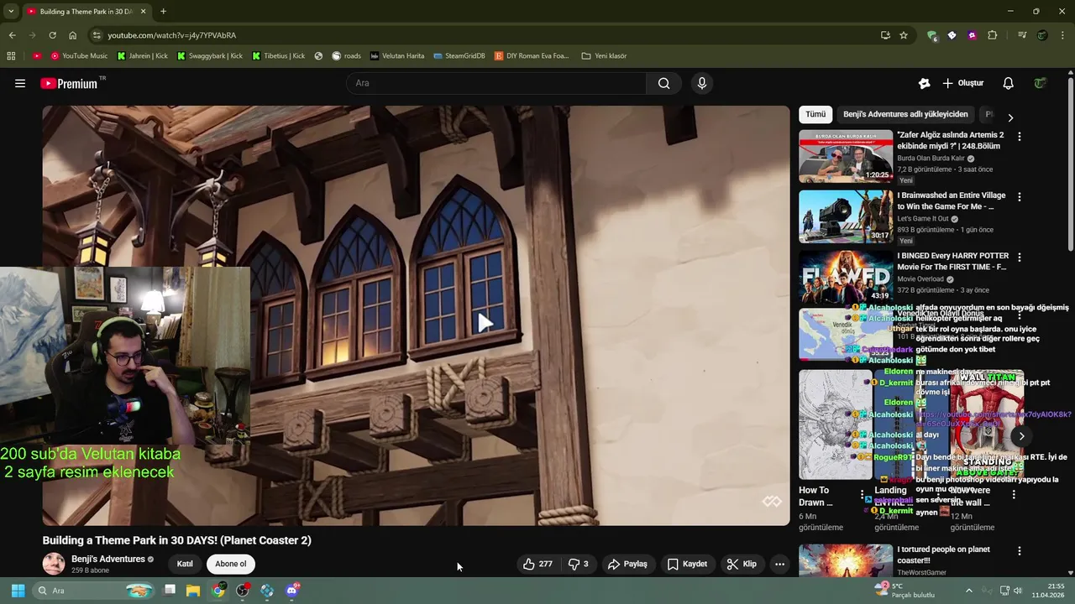
Task: Click Windows taskbar search box
Action: 95,591
